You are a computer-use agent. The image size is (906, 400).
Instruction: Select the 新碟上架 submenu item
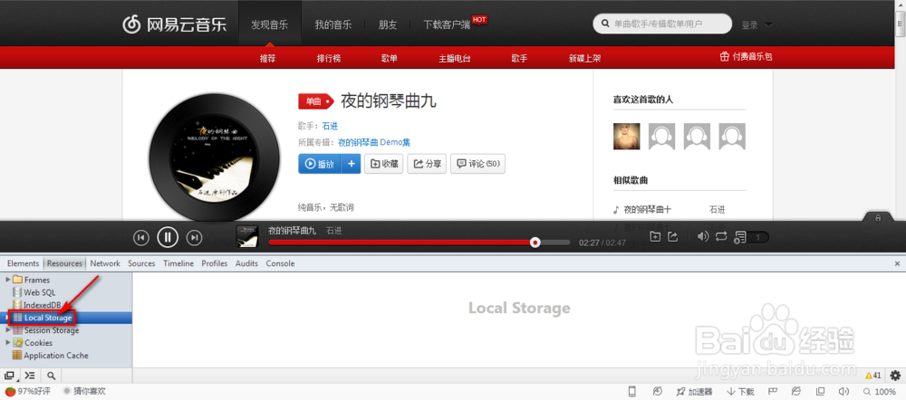pos(584,58)
